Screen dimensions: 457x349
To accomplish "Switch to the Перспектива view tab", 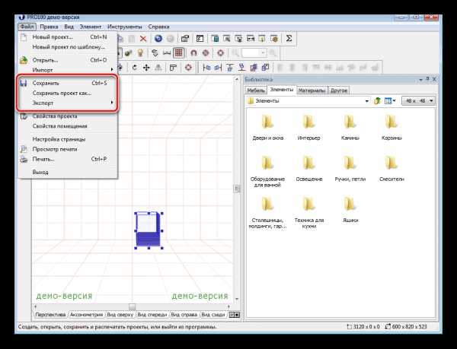I will click(x=49, y=314).
